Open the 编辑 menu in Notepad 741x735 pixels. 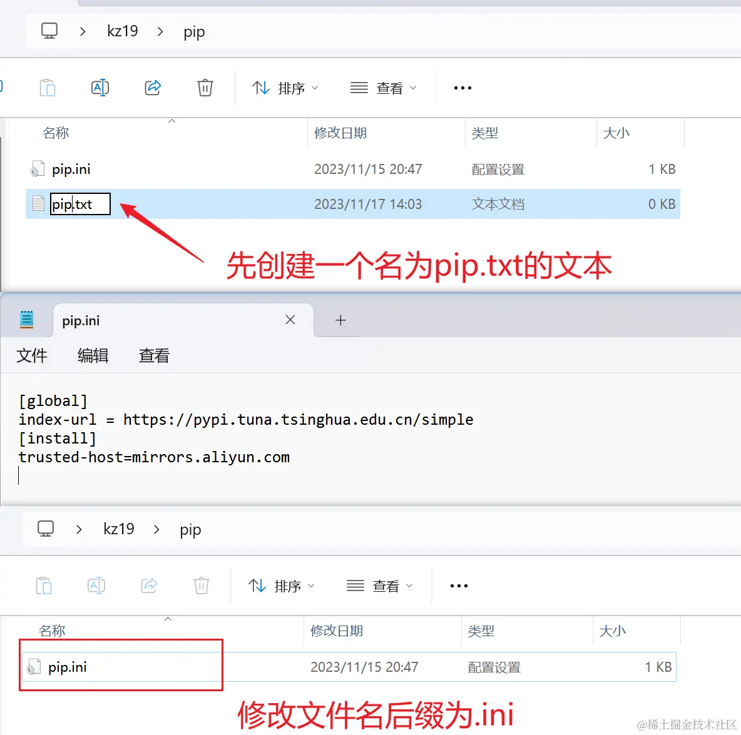click(x=93, y=356)
